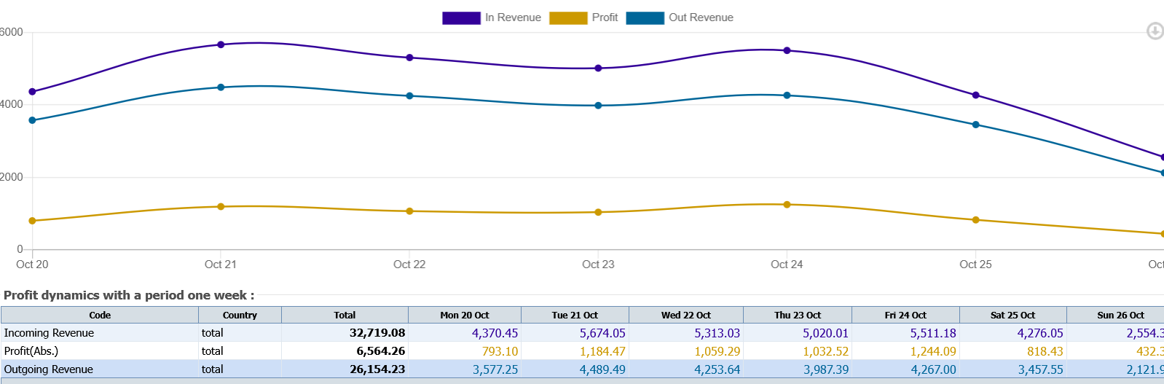This screenshot has width=1164, height=384.
Task: Click the Country column header
Action: [240, 316]
